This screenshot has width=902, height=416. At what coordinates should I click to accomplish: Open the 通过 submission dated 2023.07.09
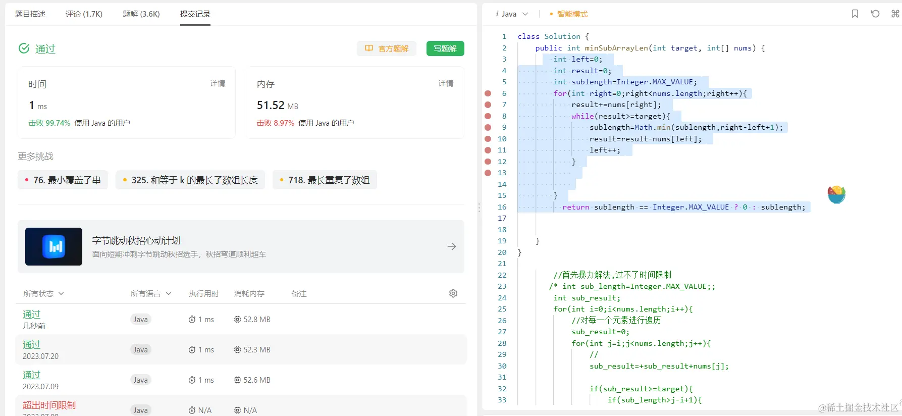[31, 375]
